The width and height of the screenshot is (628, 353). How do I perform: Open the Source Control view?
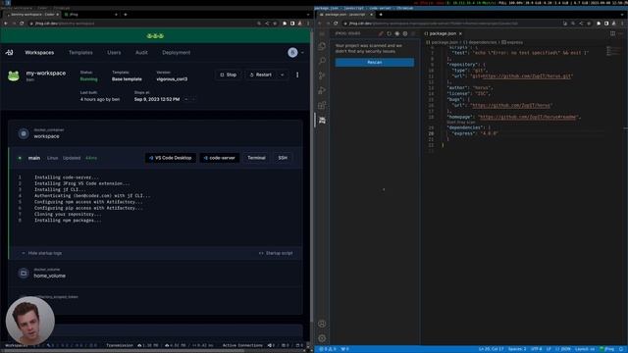pos(322,76)
